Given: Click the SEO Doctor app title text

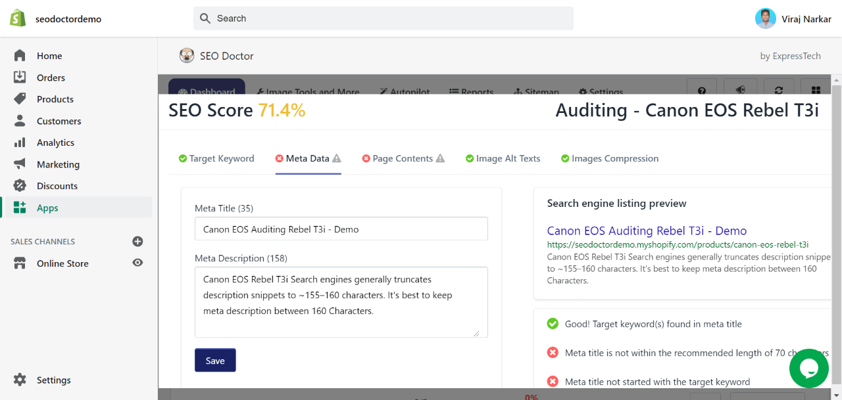Looking at the screenshot, I should coord(227,56).
